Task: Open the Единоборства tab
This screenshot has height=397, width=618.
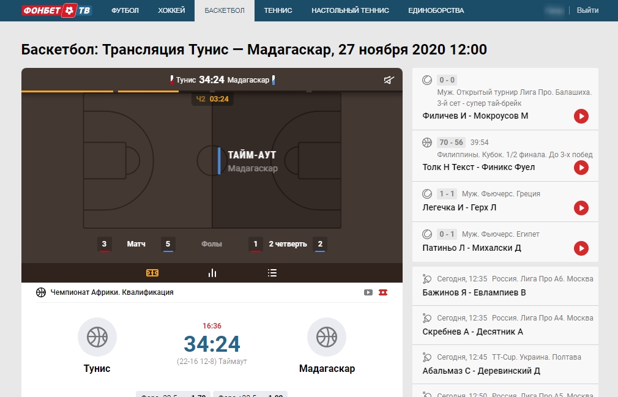Action: (x=436, y=10)
